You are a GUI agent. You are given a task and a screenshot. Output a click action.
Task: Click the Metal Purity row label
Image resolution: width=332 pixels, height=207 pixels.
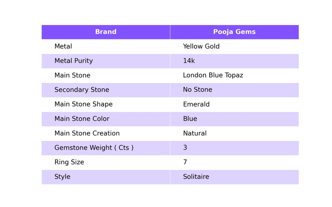point(73,61)
